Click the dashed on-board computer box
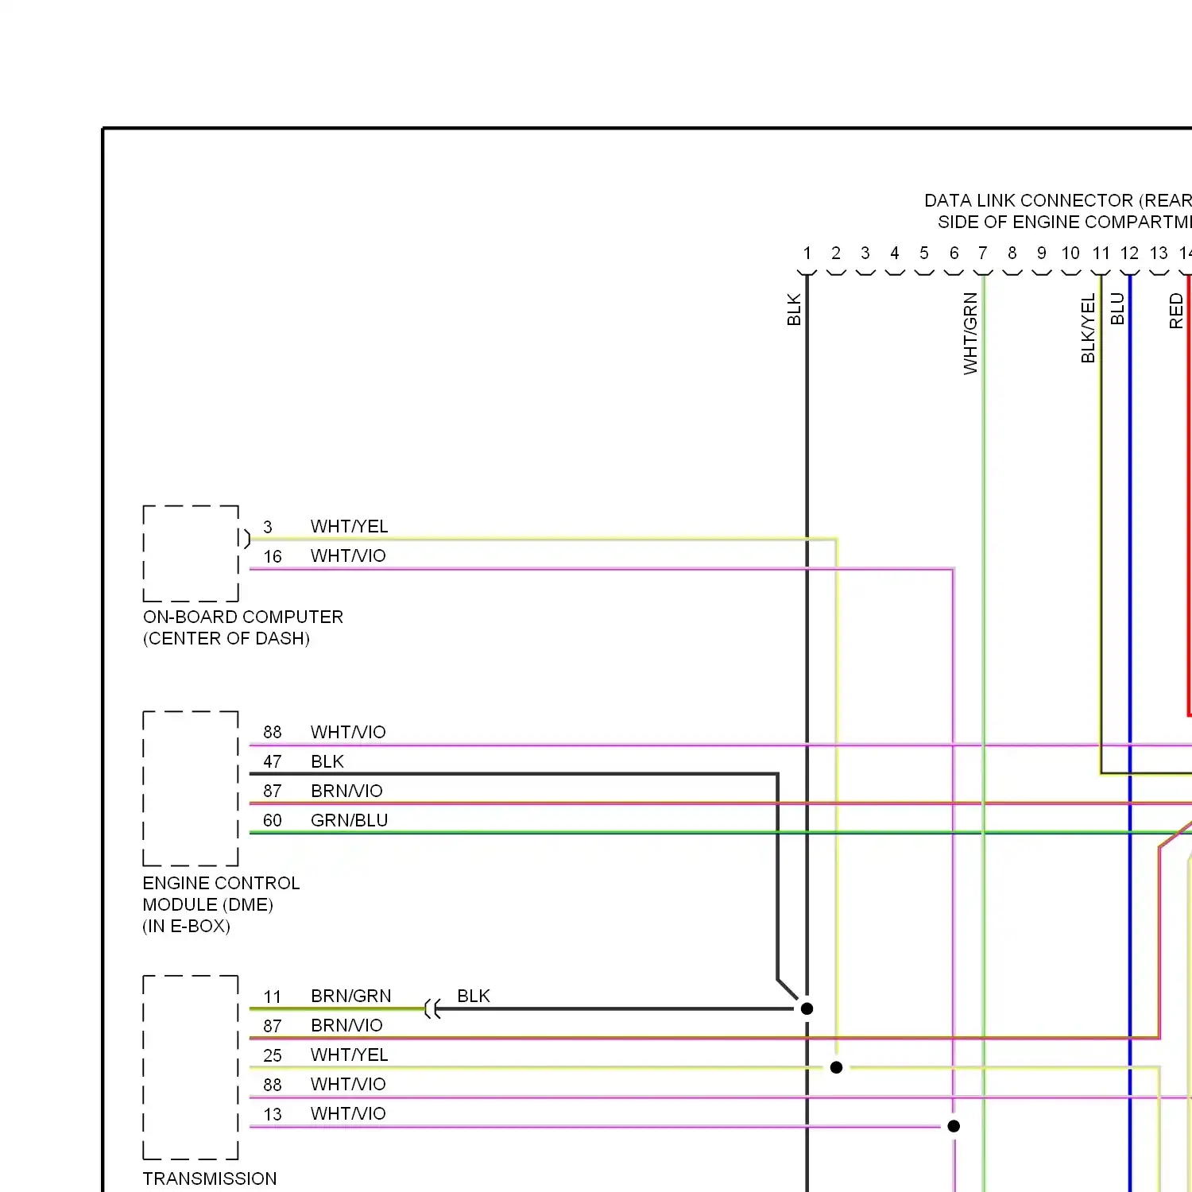 pos(191,553)
